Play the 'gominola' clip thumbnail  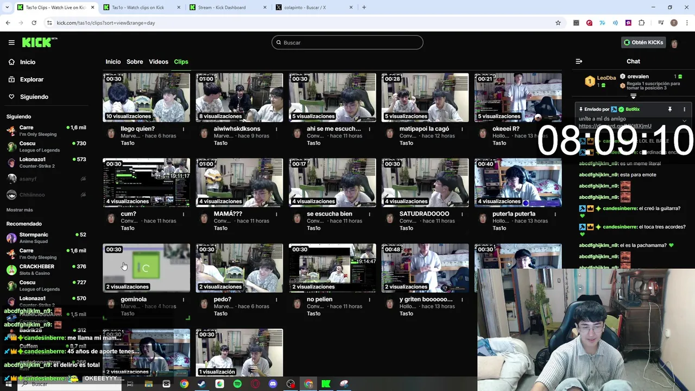coord(147,268)
